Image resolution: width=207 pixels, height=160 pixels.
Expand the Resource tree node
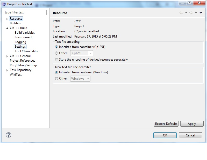[x=7, y=19]
